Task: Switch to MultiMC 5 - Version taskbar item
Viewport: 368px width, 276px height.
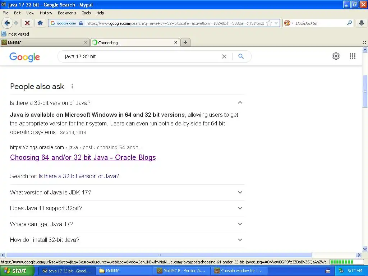Action: tap(182, 271)
